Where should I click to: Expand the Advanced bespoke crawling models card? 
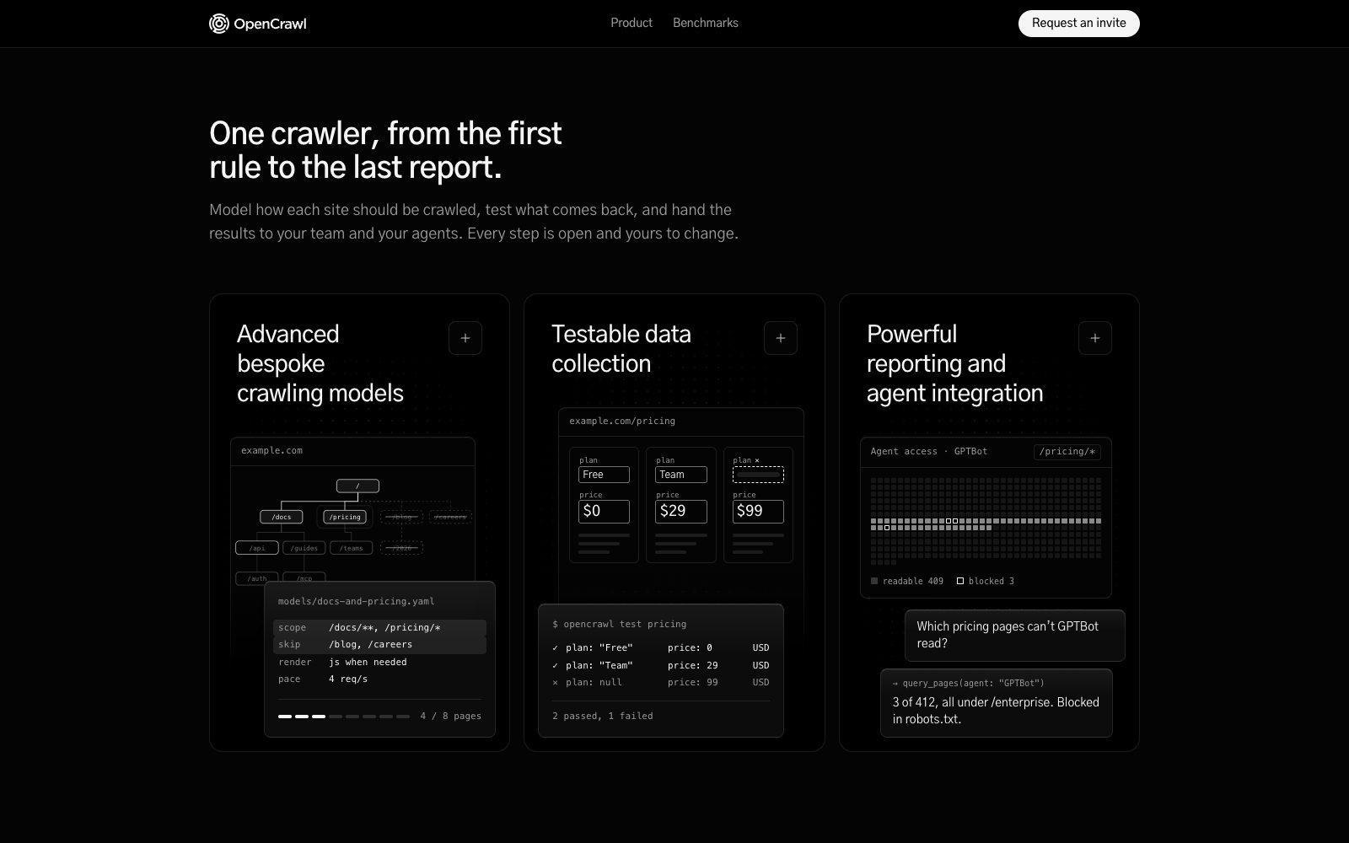(465, 338)
